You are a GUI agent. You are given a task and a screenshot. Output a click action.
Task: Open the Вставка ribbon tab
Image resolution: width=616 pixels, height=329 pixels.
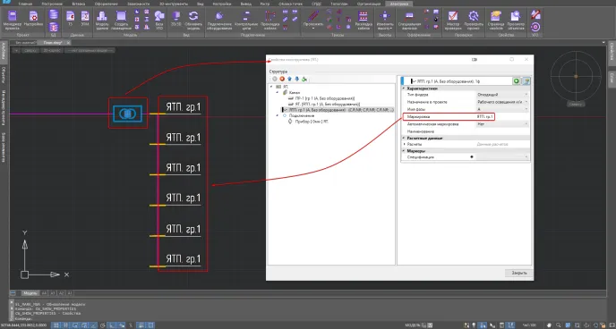79,4
